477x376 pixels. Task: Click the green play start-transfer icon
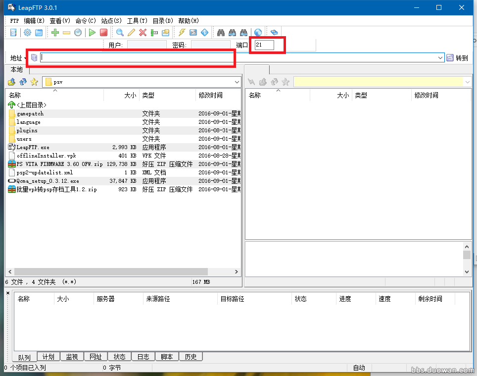pos(92,33)
